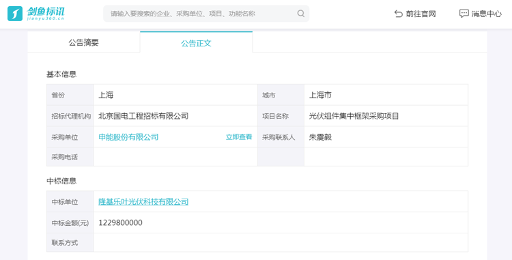
Task: Click the 前往官网 return arrow icon
Action: (x=399, y=14)
